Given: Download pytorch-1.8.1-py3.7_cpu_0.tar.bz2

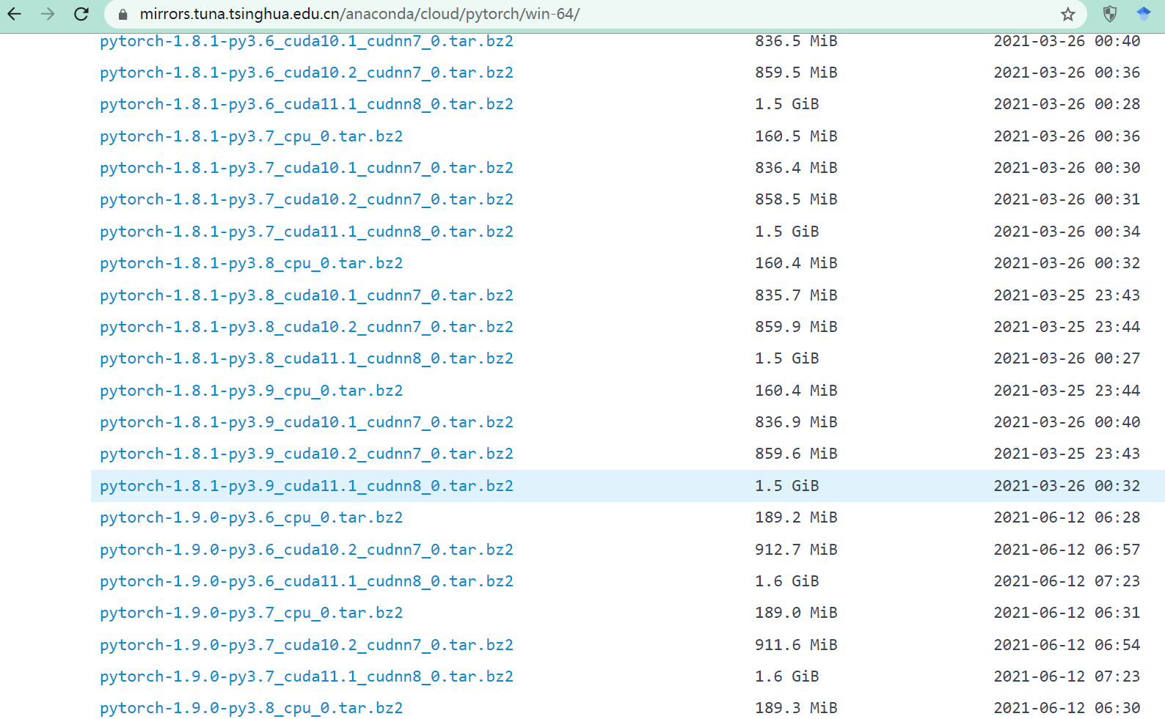Looking at the screenshot, I should tap(252, 137).
